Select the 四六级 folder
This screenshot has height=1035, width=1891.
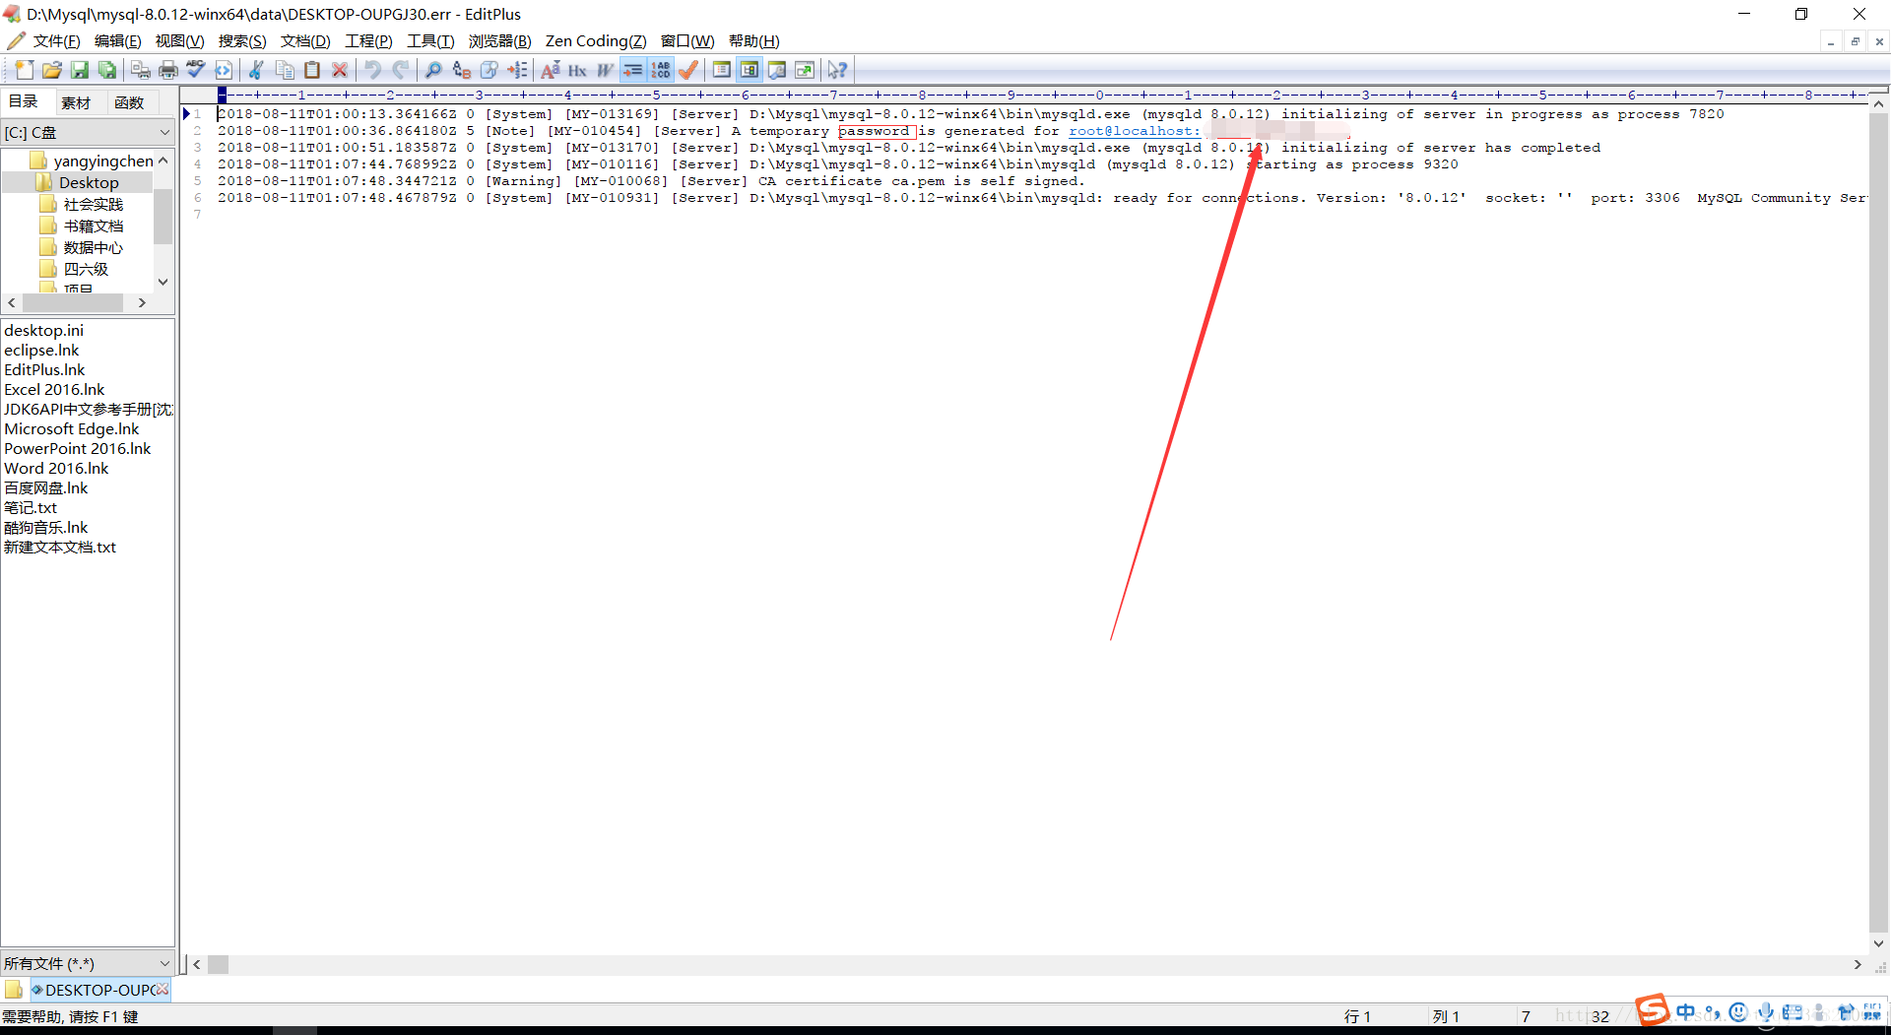tap(75, 269)
